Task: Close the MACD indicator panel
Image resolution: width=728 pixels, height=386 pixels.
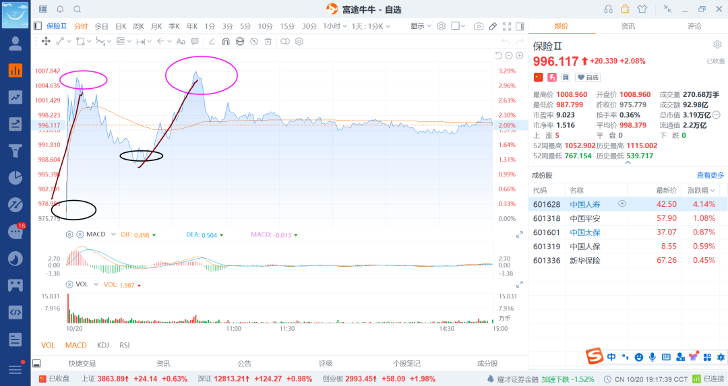Action: [80, 234]
